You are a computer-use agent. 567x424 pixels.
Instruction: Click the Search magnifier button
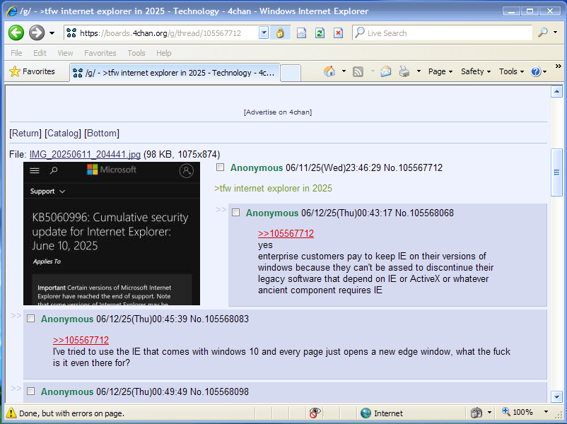pyautogui.click(x=542, y=33)
